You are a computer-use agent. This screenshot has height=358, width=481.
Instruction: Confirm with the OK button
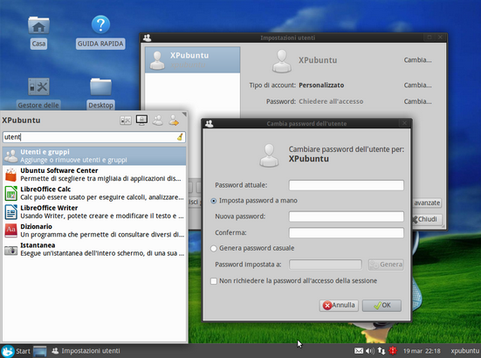click(x=381, y=306)
